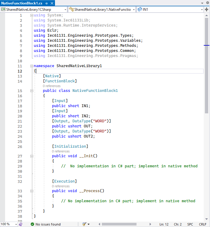The width and height of the screenshot is (210, 227).
Task: Collapse the __Process method body
Action: click(x=32, y=191)
